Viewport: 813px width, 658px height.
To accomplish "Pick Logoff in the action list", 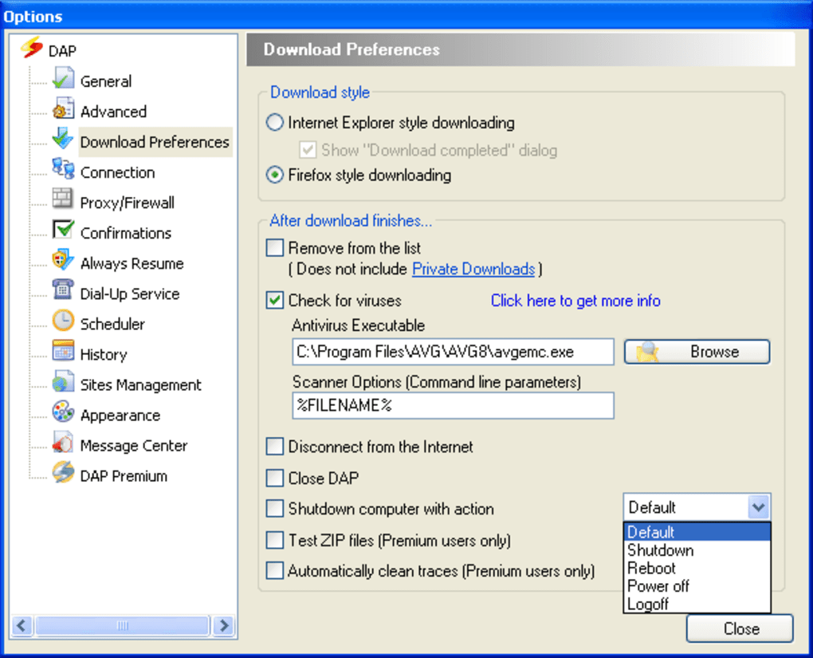I will click(x=648, y=604).
